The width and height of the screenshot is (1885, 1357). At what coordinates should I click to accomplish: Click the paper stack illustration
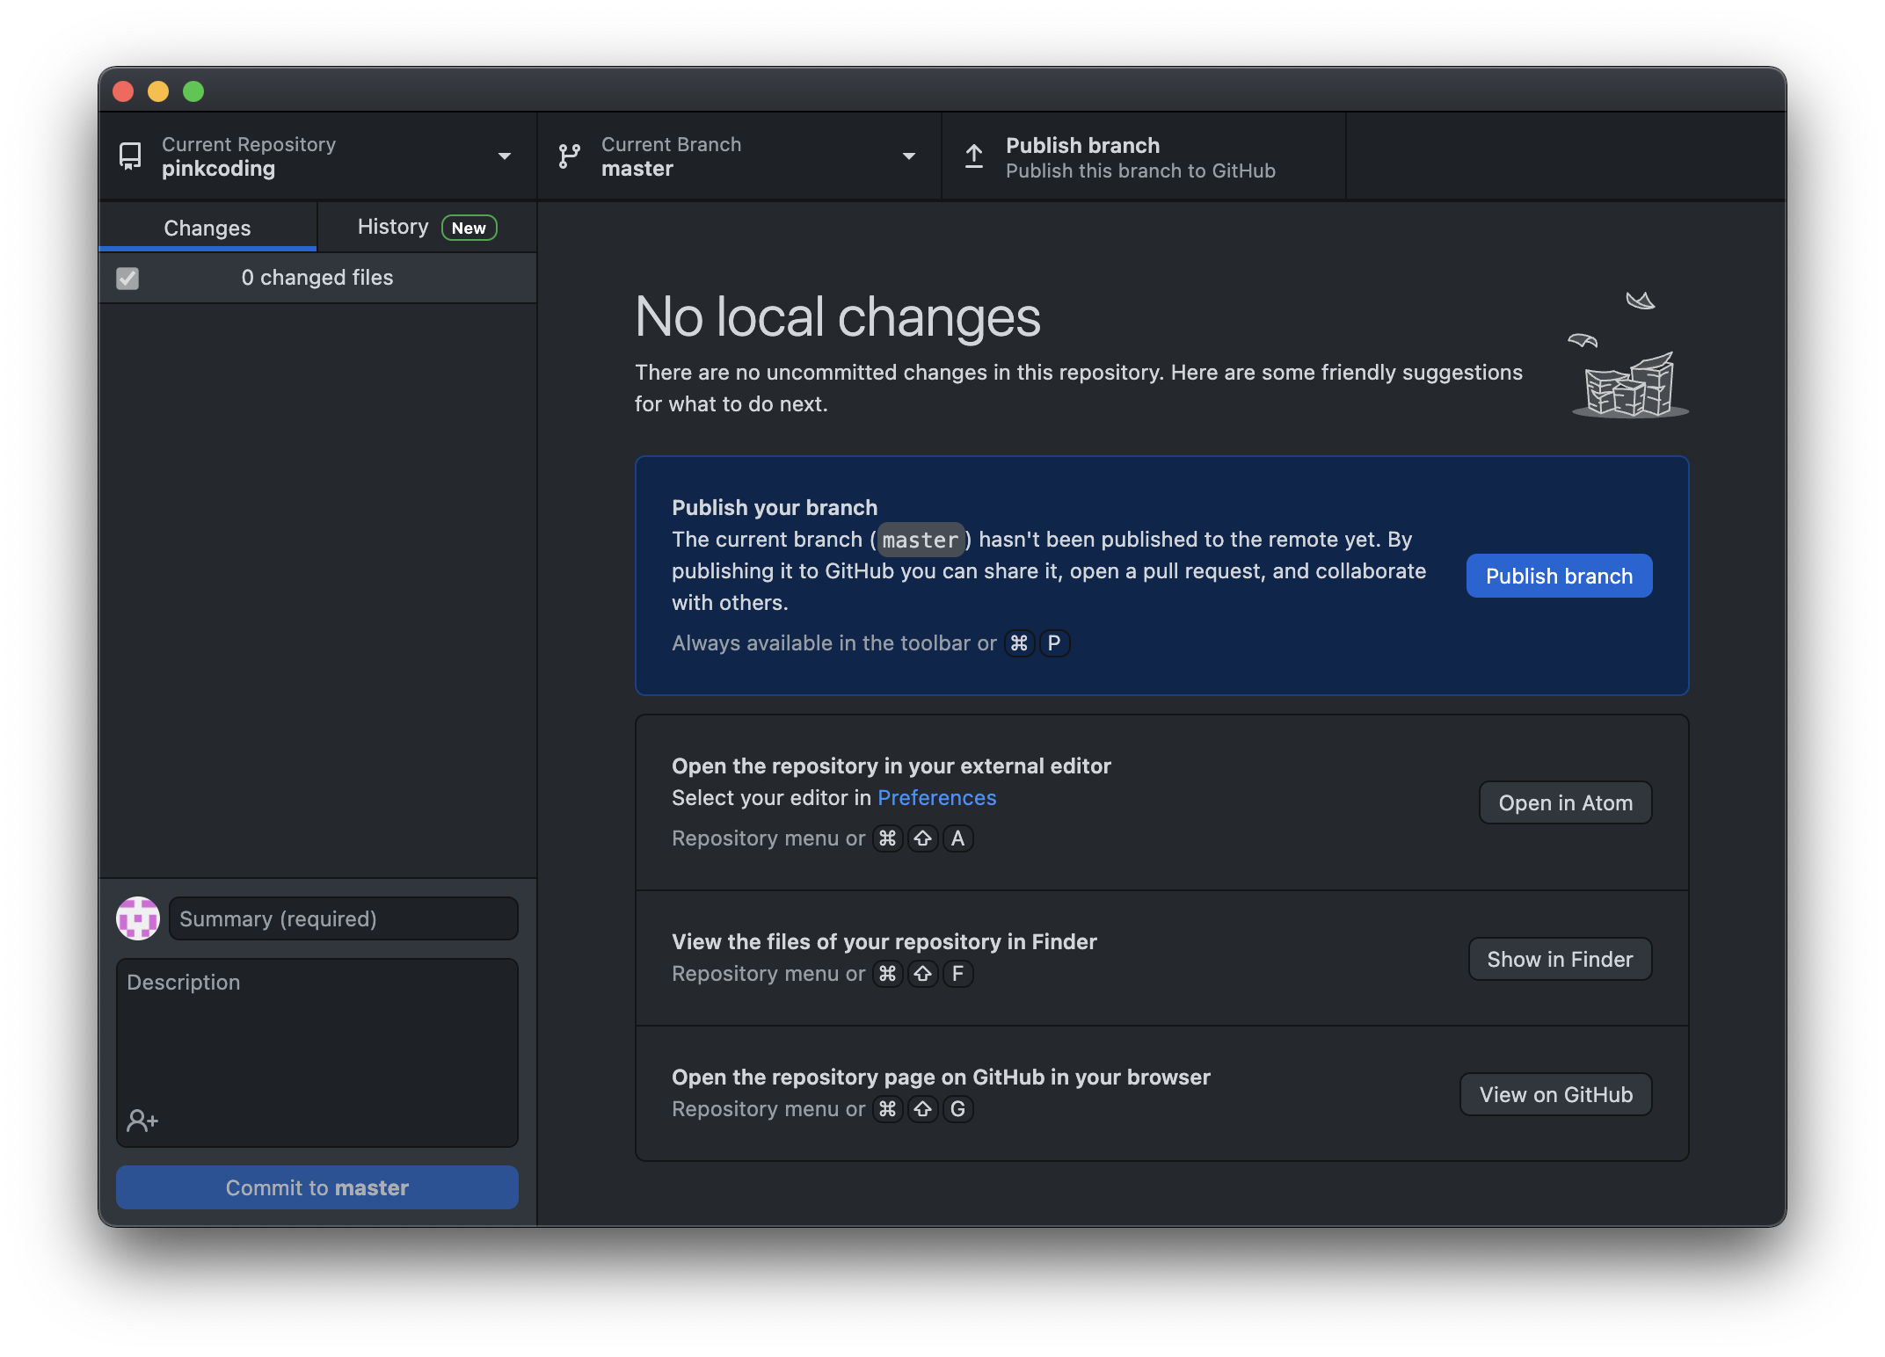coord(1628,356)
